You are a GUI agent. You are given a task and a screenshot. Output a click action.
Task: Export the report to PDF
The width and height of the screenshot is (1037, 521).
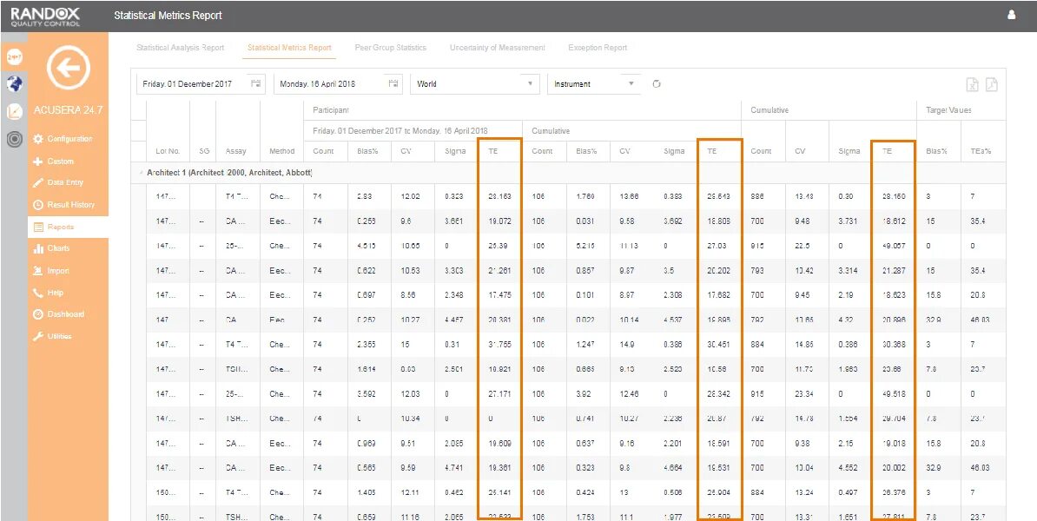991,84
